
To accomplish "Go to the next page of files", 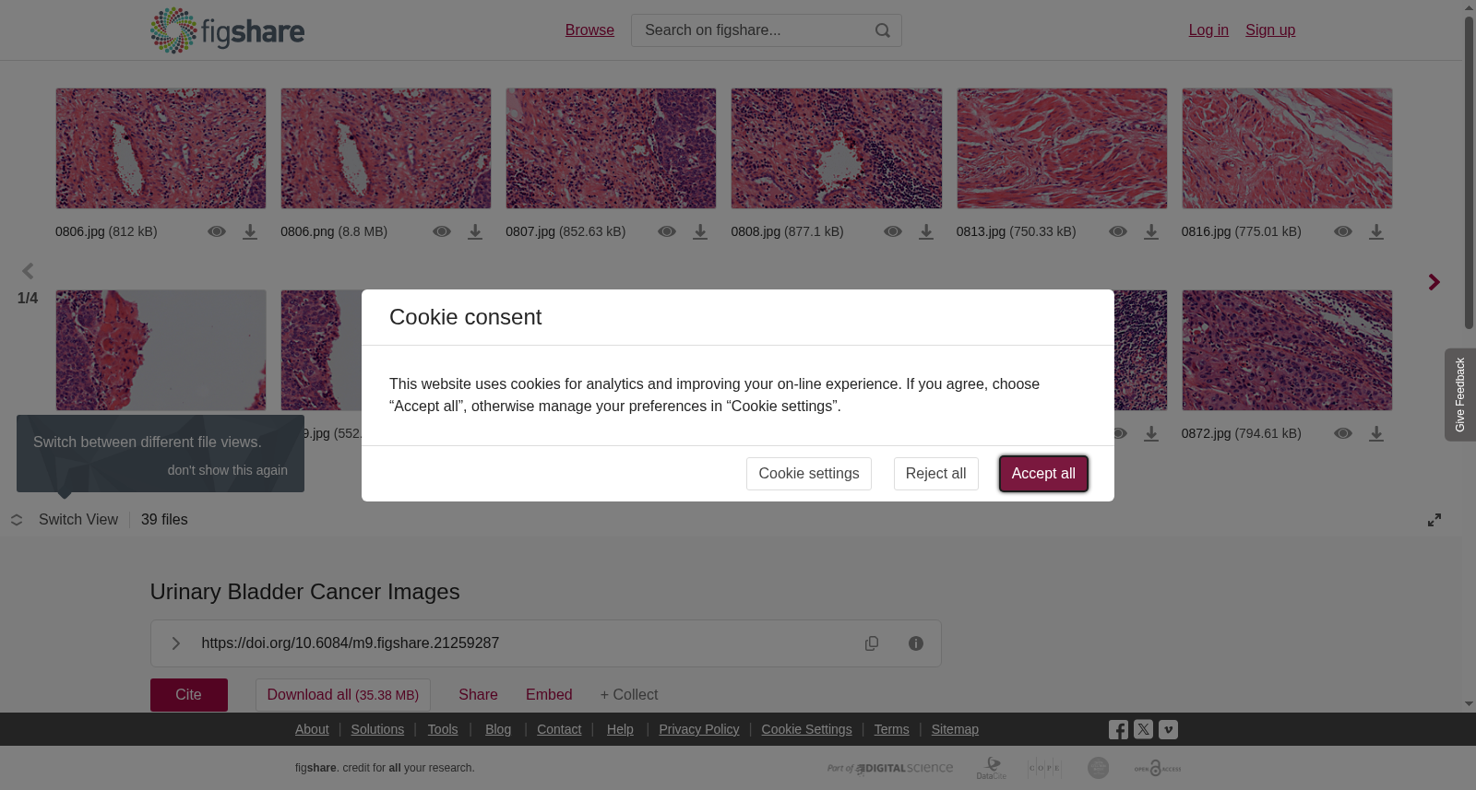I will click(1434, 282).
